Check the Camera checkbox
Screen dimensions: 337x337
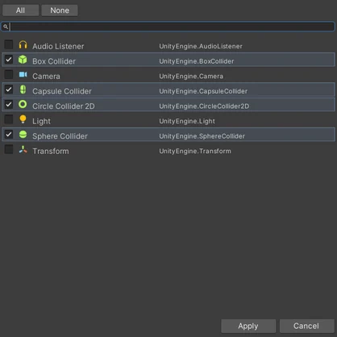pyautogui.click(x=9, y=74)
